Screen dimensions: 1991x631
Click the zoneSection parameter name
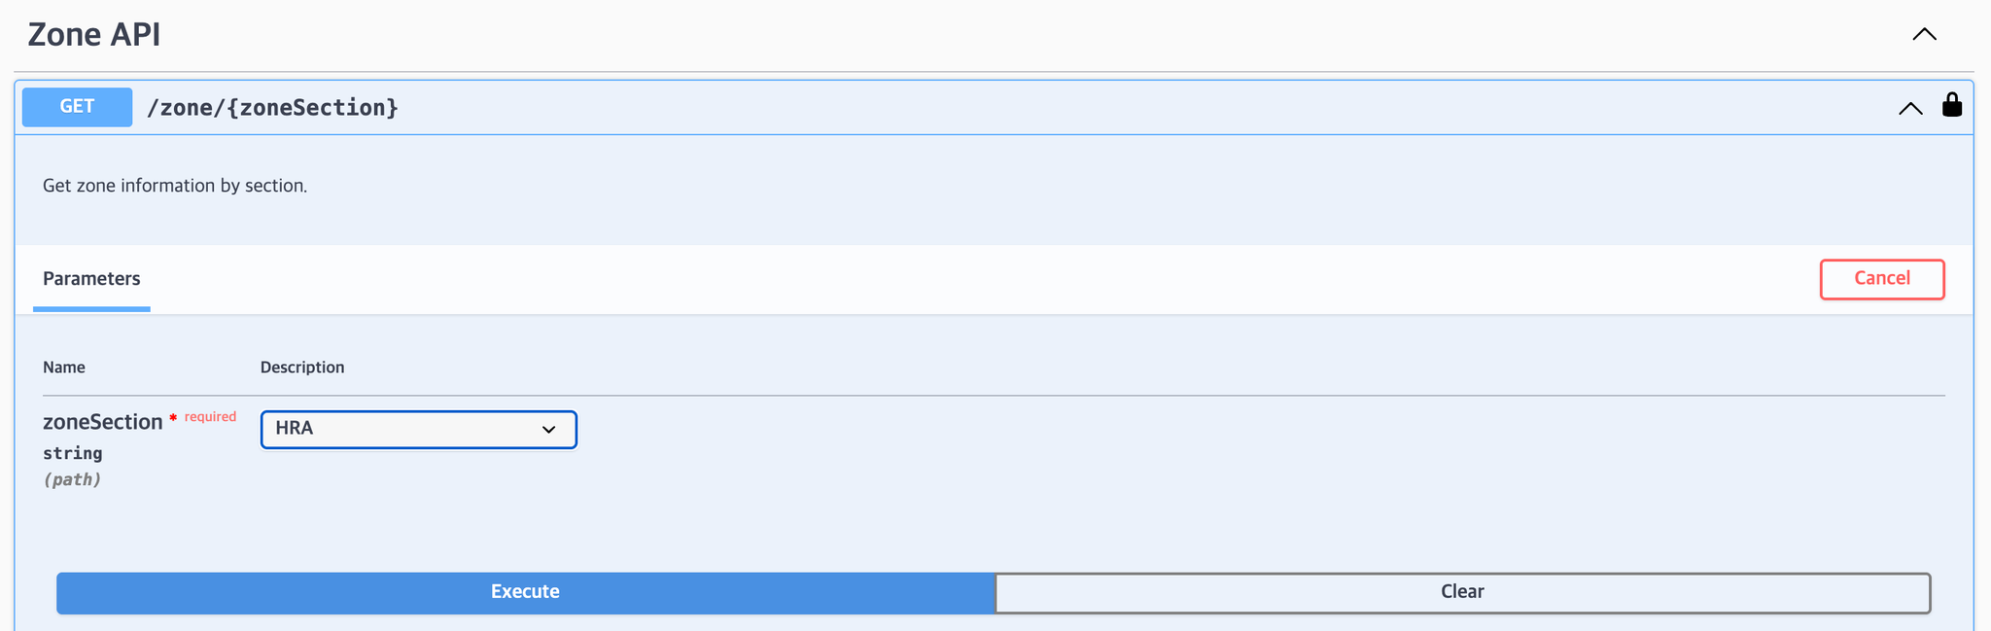(102, 422)
